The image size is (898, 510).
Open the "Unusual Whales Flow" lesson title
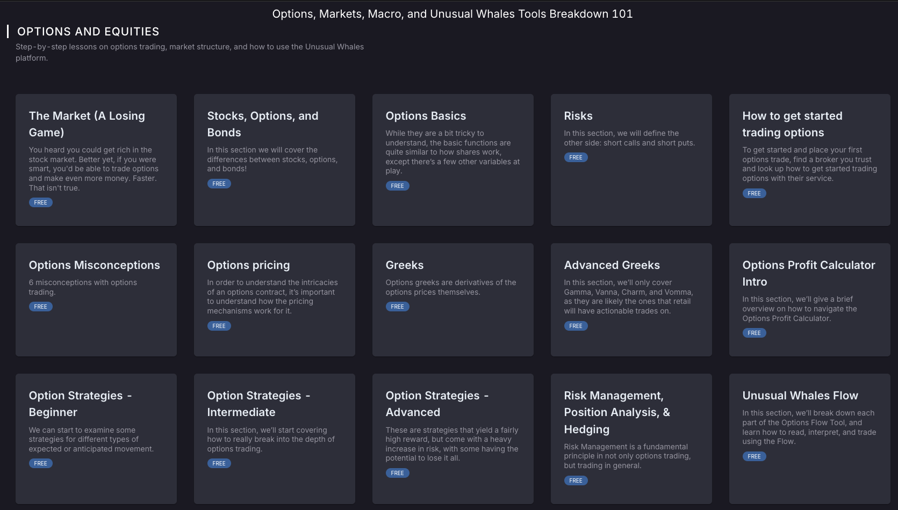pos(800,396)
